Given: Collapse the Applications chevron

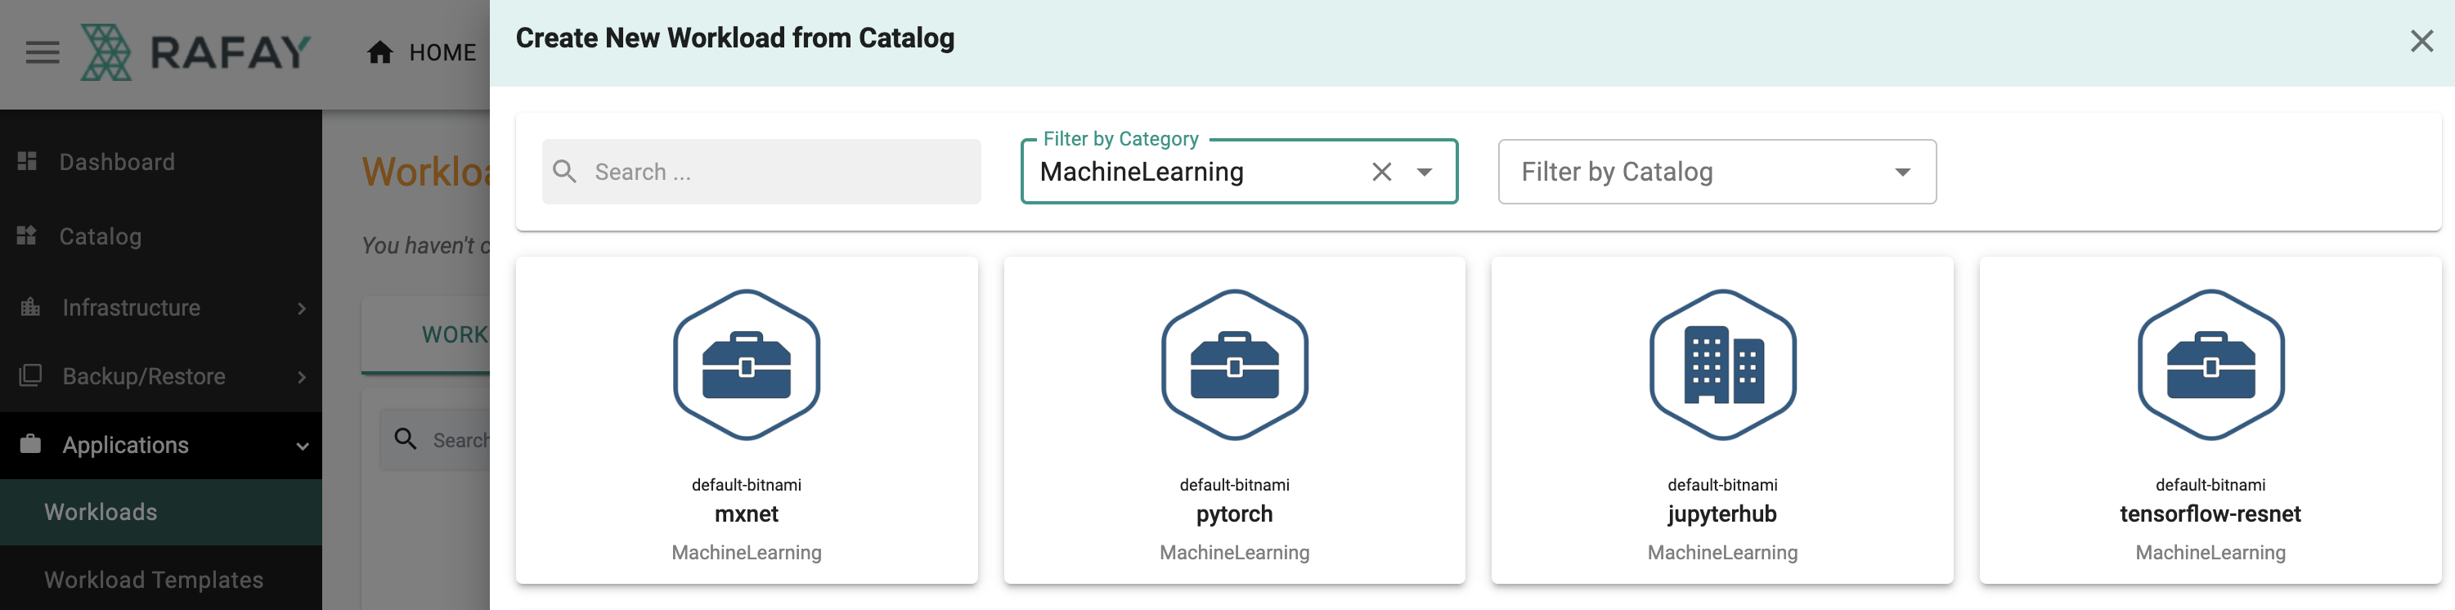Looking at the screenshot, I should [302, 446].
